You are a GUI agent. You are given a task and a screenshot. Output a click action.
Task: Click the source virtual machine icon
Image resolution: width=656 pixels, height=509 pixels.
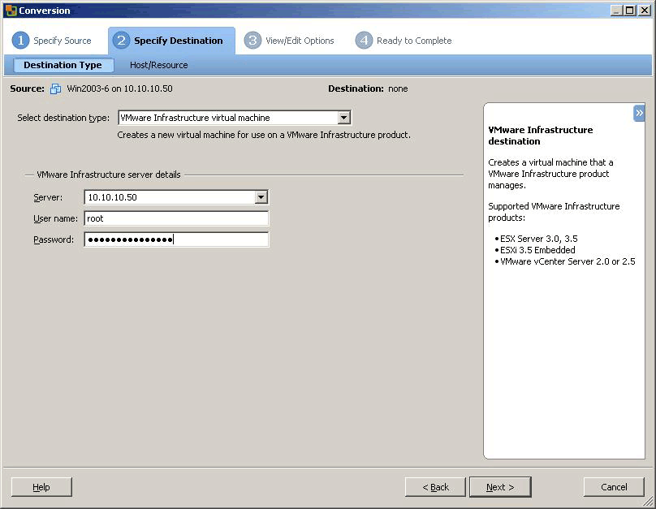[x=56, y=88]
